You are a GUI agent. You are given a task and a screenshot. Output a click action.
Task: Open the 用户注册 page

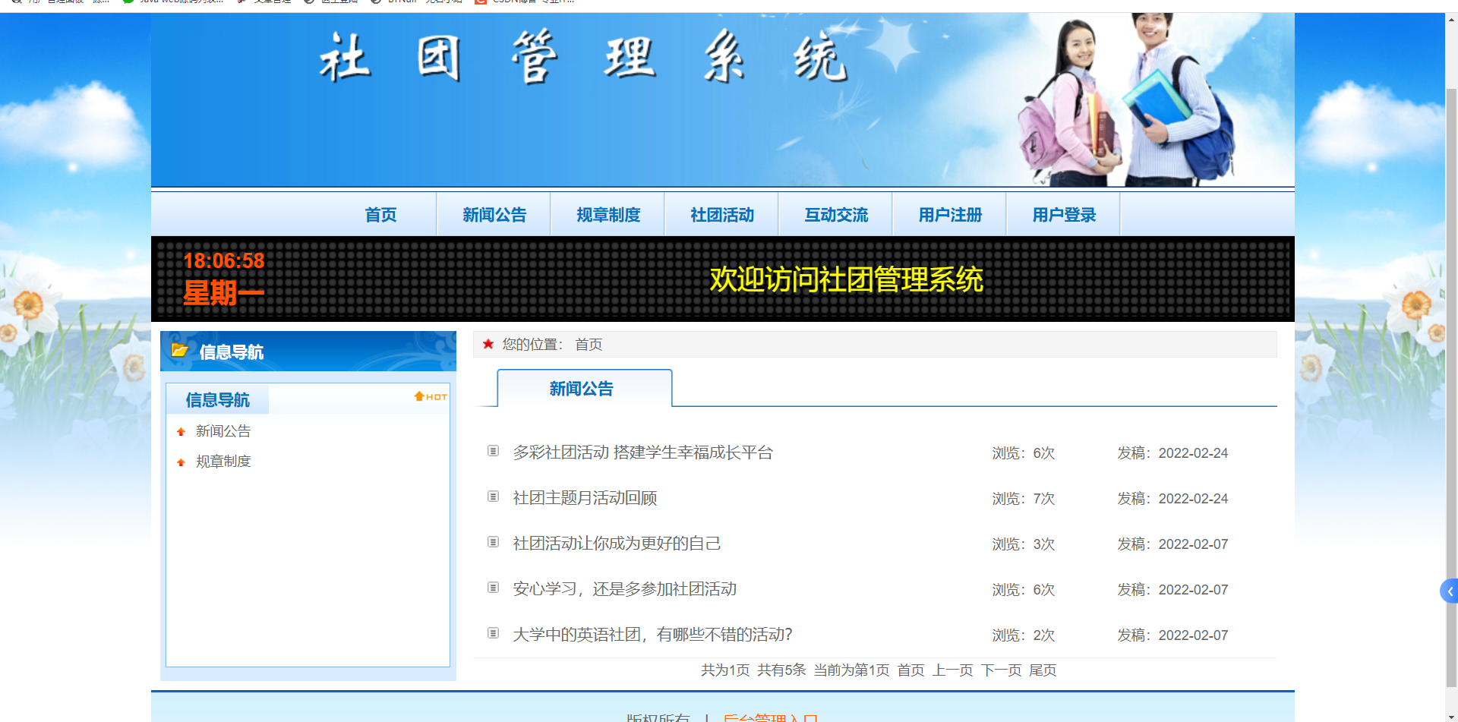950,215
